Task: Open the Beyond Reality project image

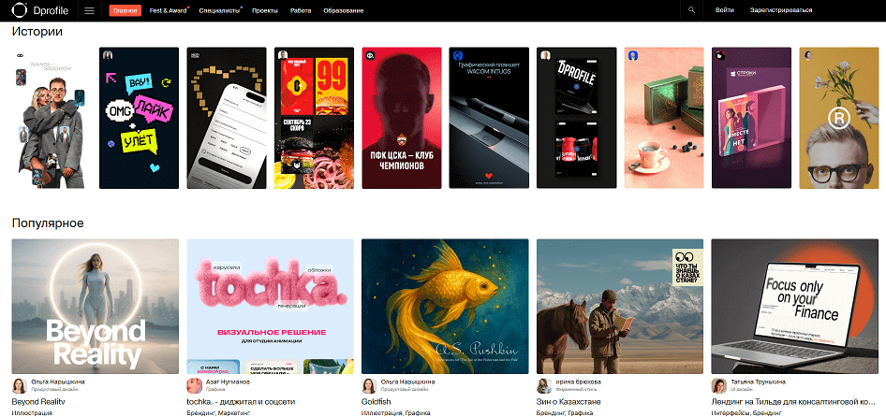Action: 96,306
